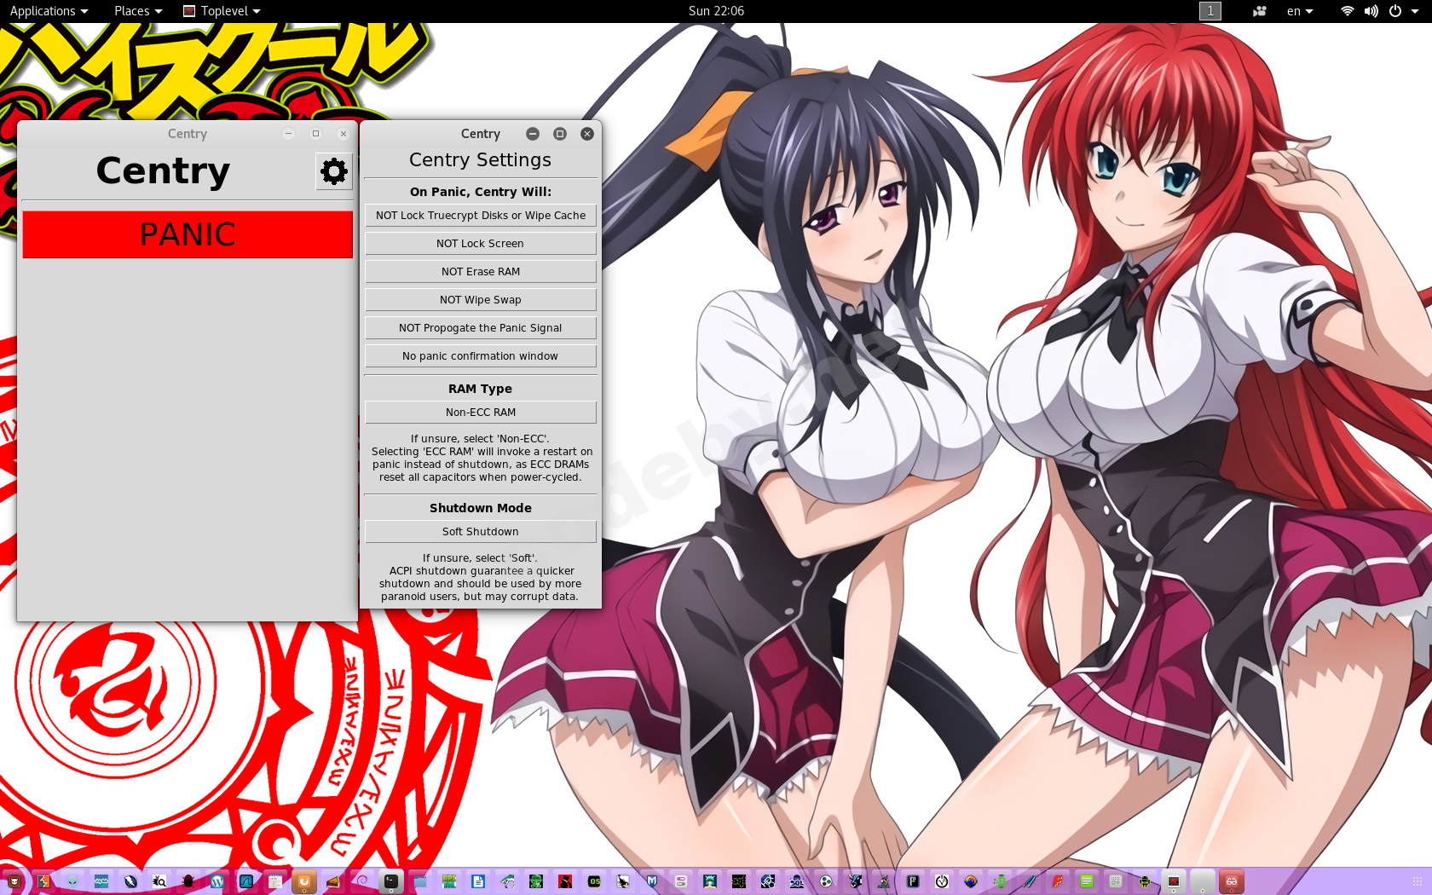The width and height of the screenshot is (1432, 895).
Task: Open the terminal from the taskbar
Action: pyautogui.click(x=391, y=881)
